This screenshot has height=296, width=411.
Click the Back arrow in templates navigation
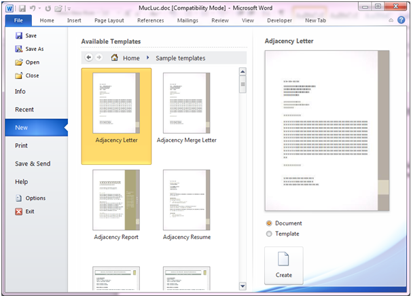pyautogui.click(x=89, y=57)
